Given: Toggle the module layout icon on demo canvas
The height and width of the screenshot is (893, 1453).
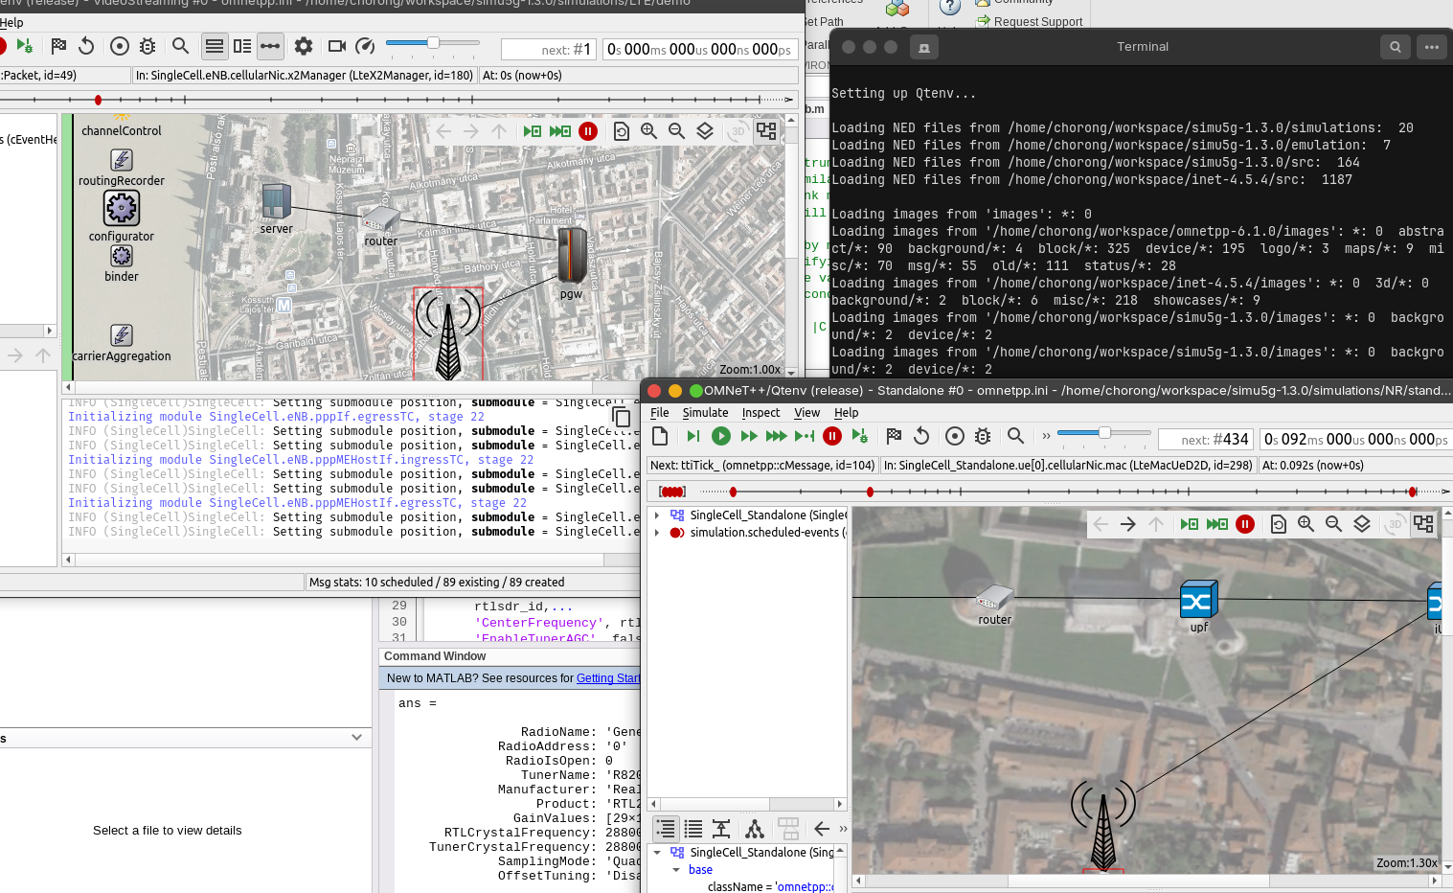Looking at the screenshot, I should tap(766, 131).
